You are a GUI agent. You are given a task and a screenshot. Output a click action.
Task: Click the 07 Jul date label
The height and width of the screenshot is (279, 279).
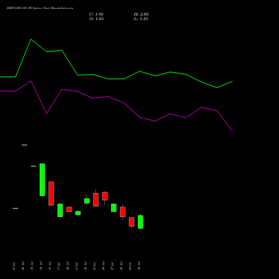(14, 266)
